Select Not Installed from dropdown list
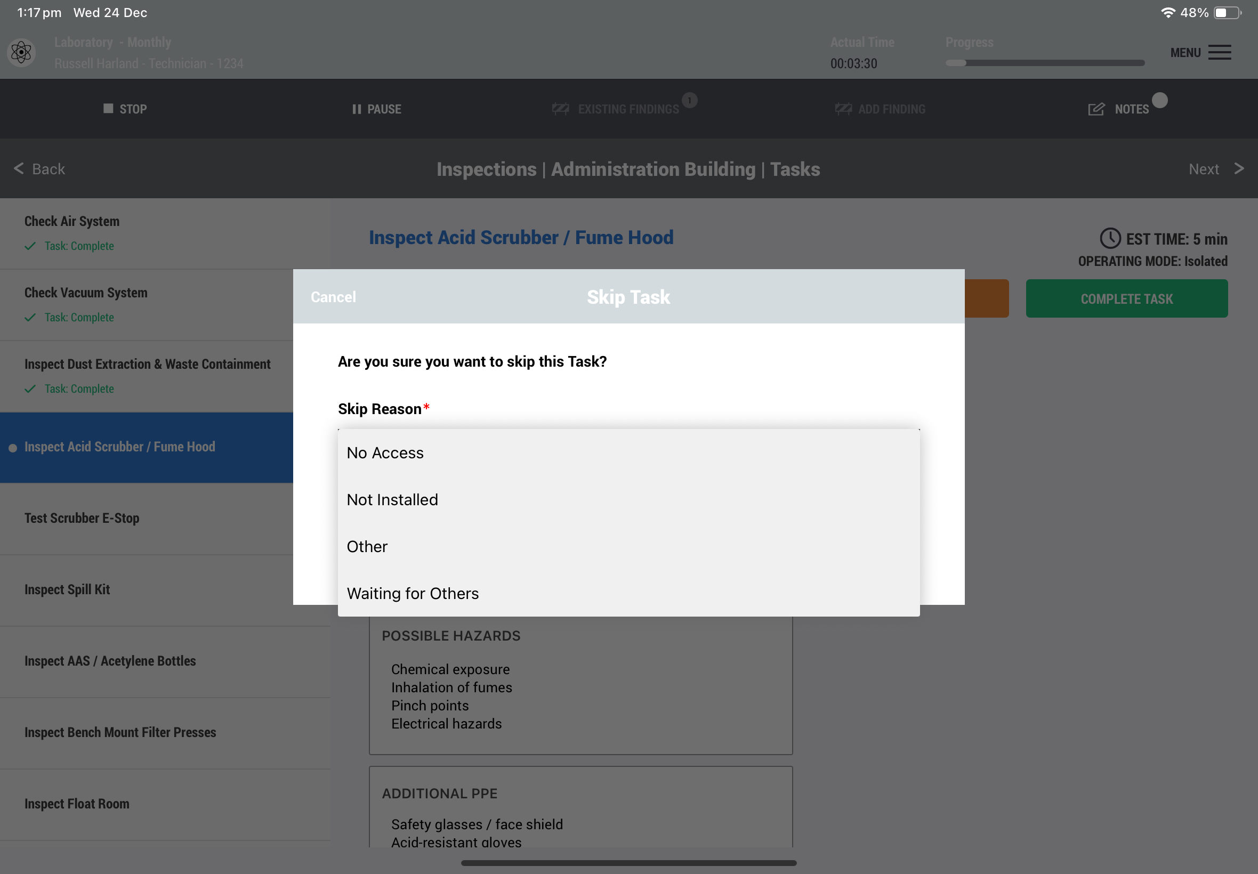This screenshot has height=874, width=1258. click(392, 499)
